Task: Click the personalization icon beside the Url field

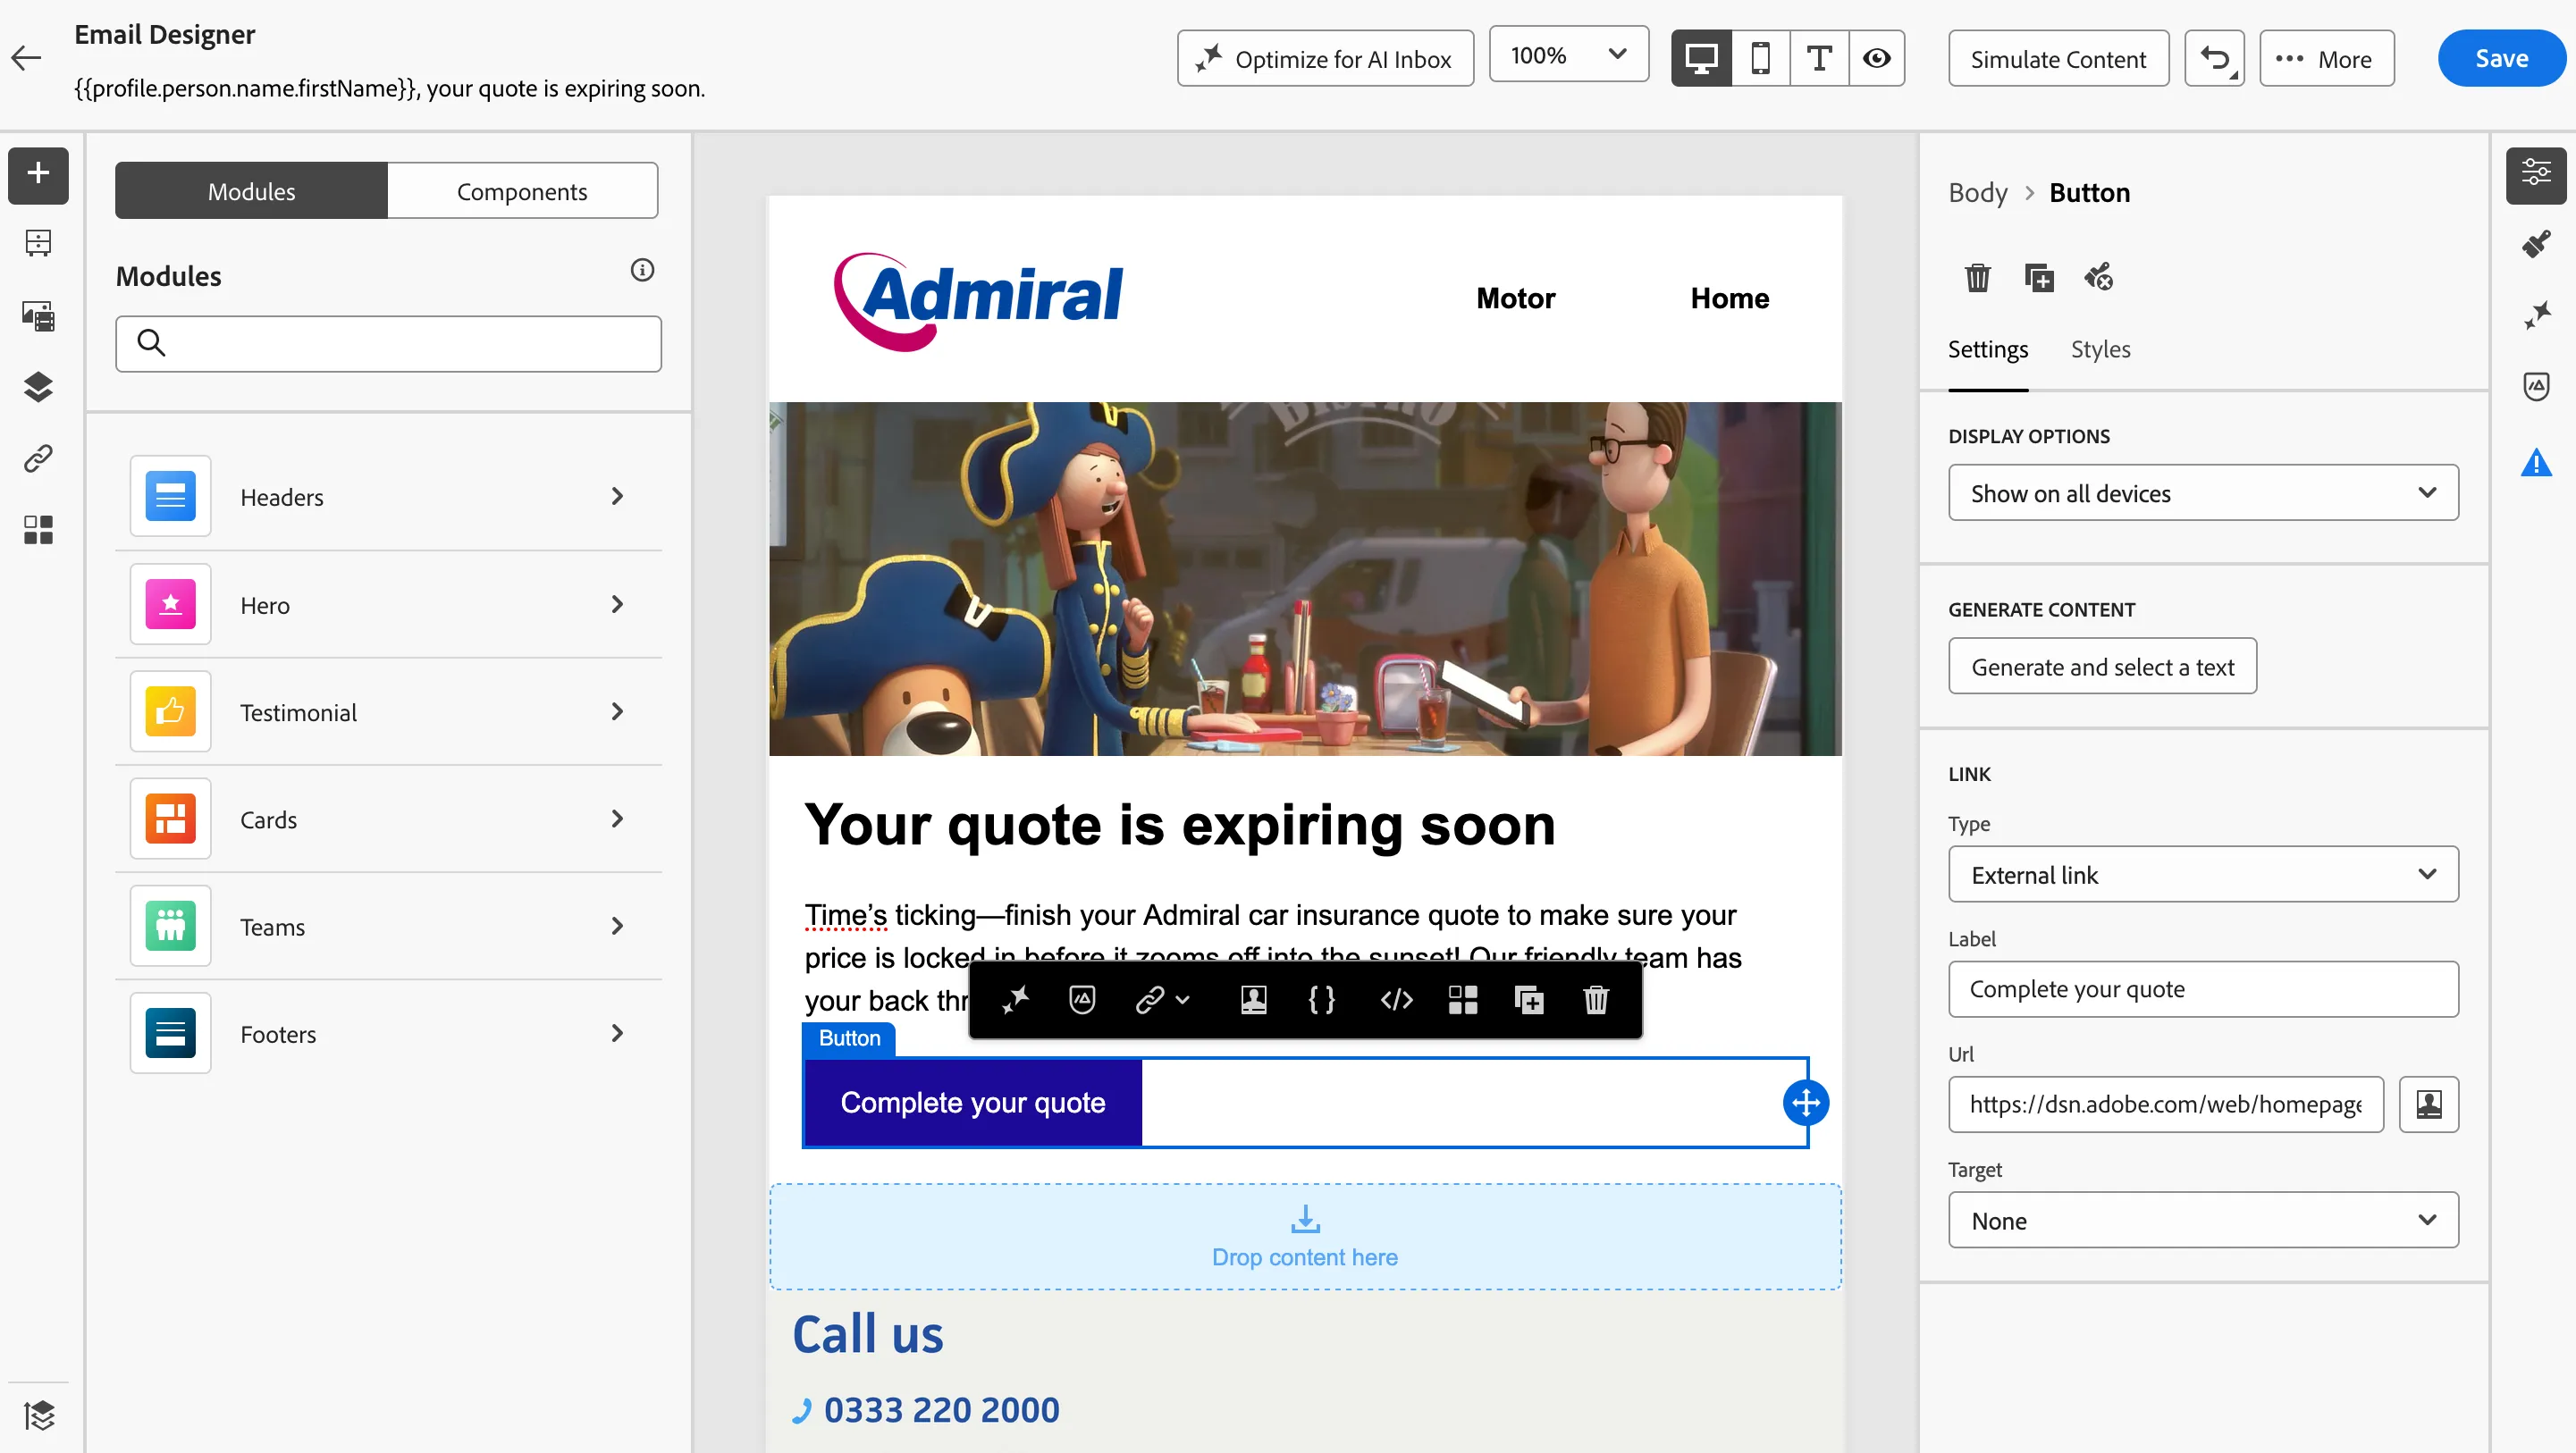Action: (x=2428, y=1104)
